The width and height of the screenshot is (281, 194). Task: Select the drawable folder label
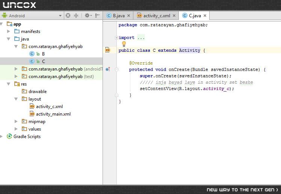click(38, 92)
